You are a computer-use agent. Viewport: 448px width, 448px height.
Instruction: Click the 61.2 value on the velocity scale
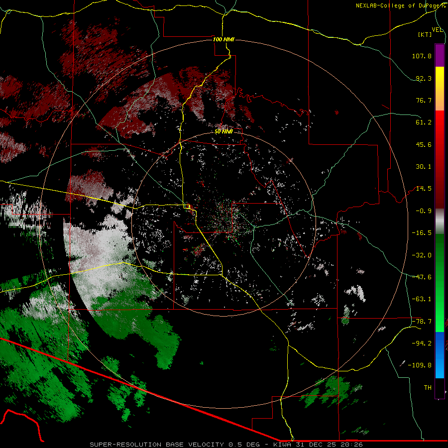click(424, 122)
